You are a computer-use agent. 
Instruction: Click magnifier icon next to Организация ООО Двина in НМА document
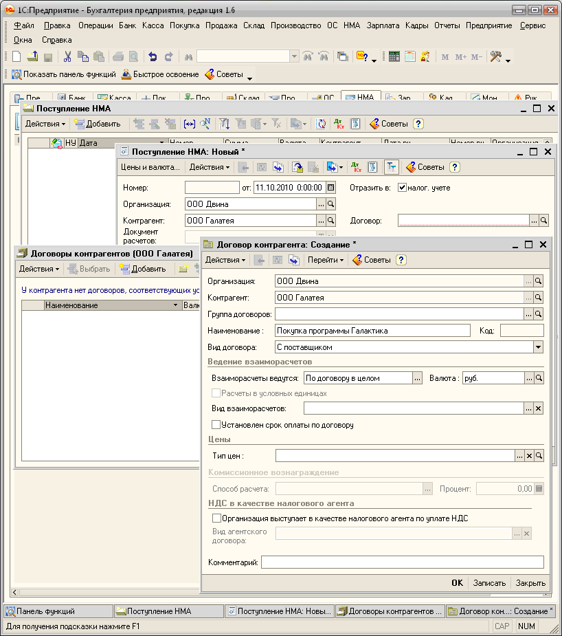[330, 204]
